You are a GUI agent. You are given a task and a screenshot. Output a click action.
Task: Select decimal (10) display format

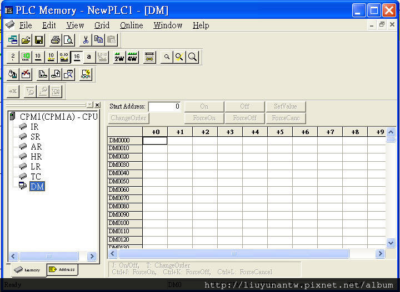[38, 57]
